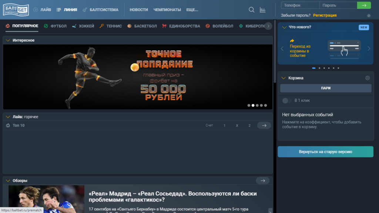Select the 'ПОПУЛЯРНОЕ' tab
Image resolution: width=379 pixels, height=213 pixels.
[25, 26]
